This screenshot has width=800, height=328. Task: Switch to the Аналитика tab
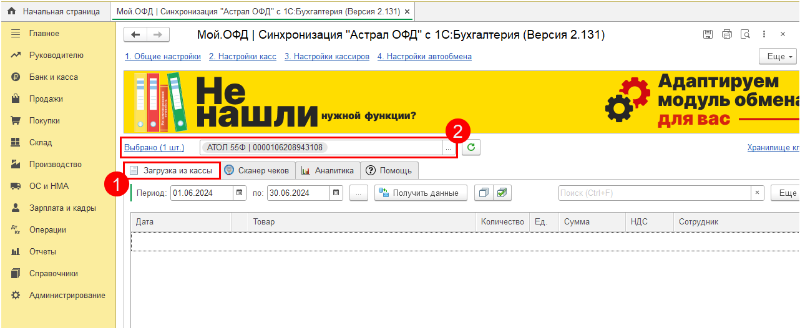point(328,170)
